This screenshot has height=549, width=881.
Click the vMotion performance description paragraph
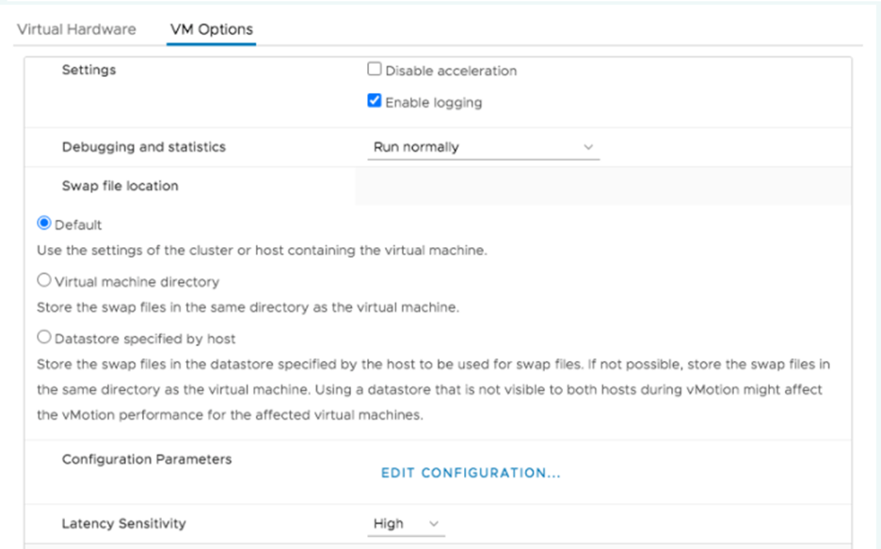point(432,389)
